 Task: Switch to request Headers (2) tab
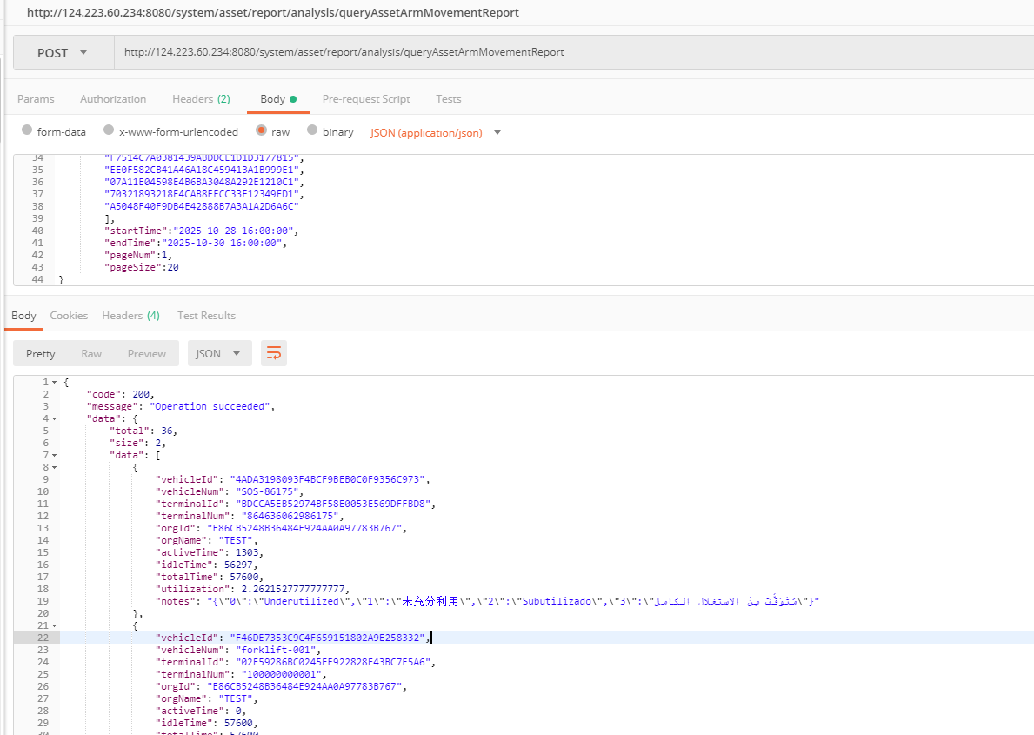[201, 99]
